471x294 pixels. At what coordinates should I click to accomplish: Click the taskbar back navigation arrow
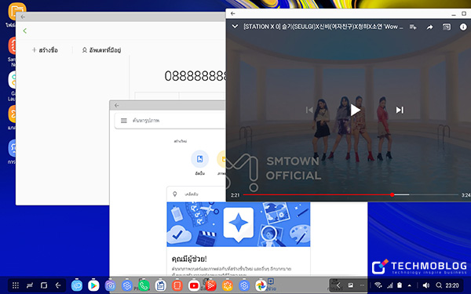click(58, 285)
